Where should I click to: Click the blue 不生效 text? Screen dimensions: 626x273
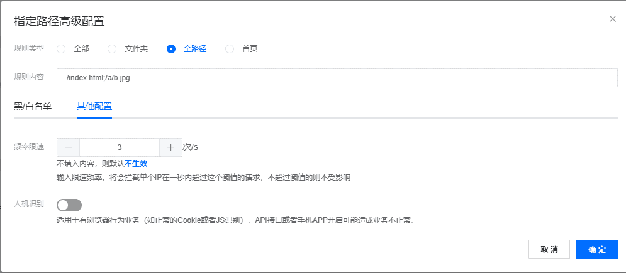(135, 163)
